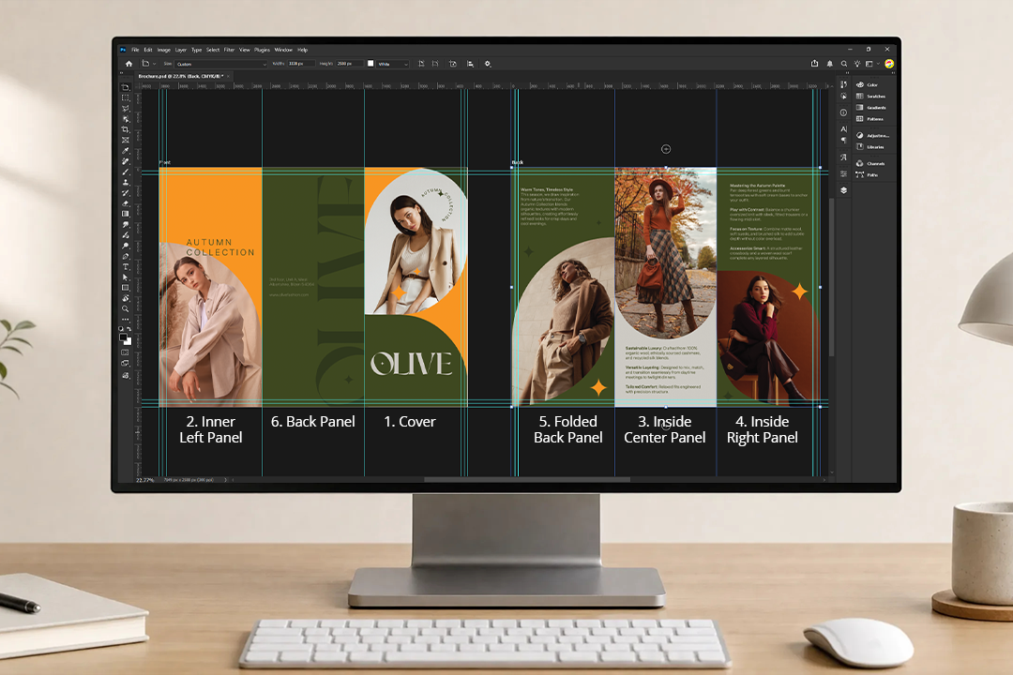Open the Channels panel

tap(871, 163)
